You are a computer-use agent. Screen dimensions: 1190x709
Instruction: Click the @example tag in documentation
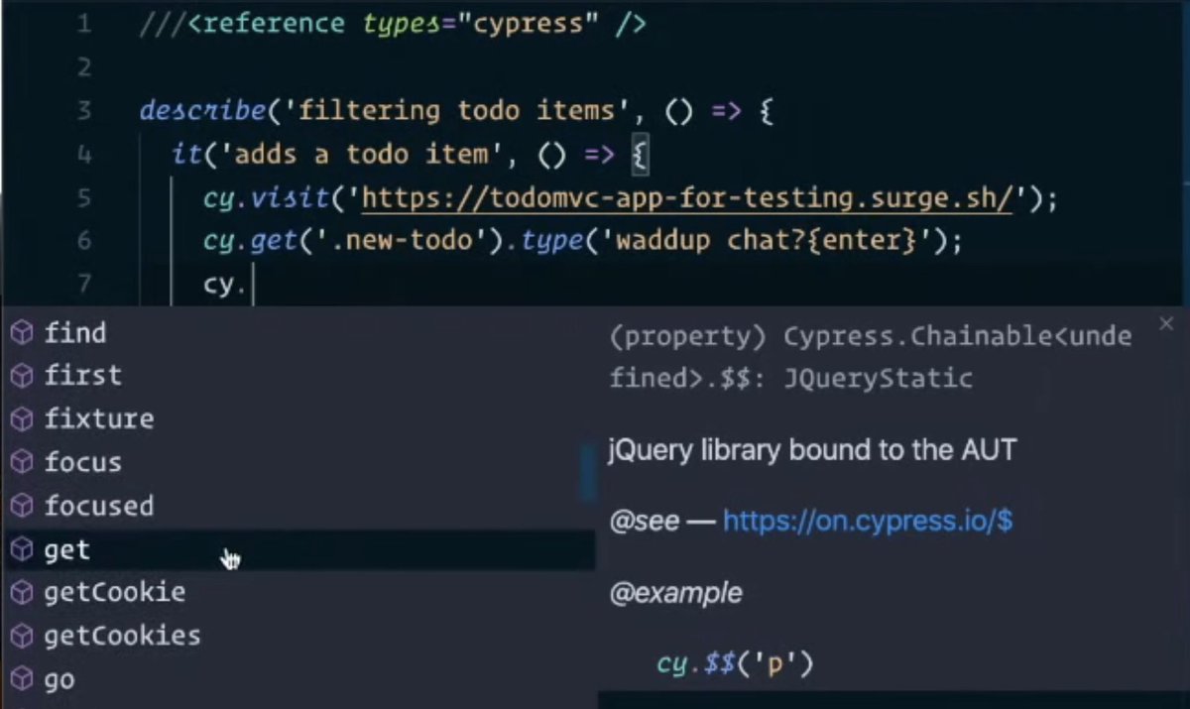[675, 594]
